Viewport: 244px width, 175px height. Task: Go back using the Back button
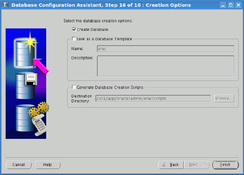tap(171, 165)
